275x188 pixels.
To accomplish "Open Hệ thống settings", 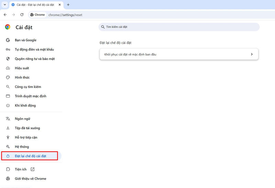I will click(x=22, y=147).
